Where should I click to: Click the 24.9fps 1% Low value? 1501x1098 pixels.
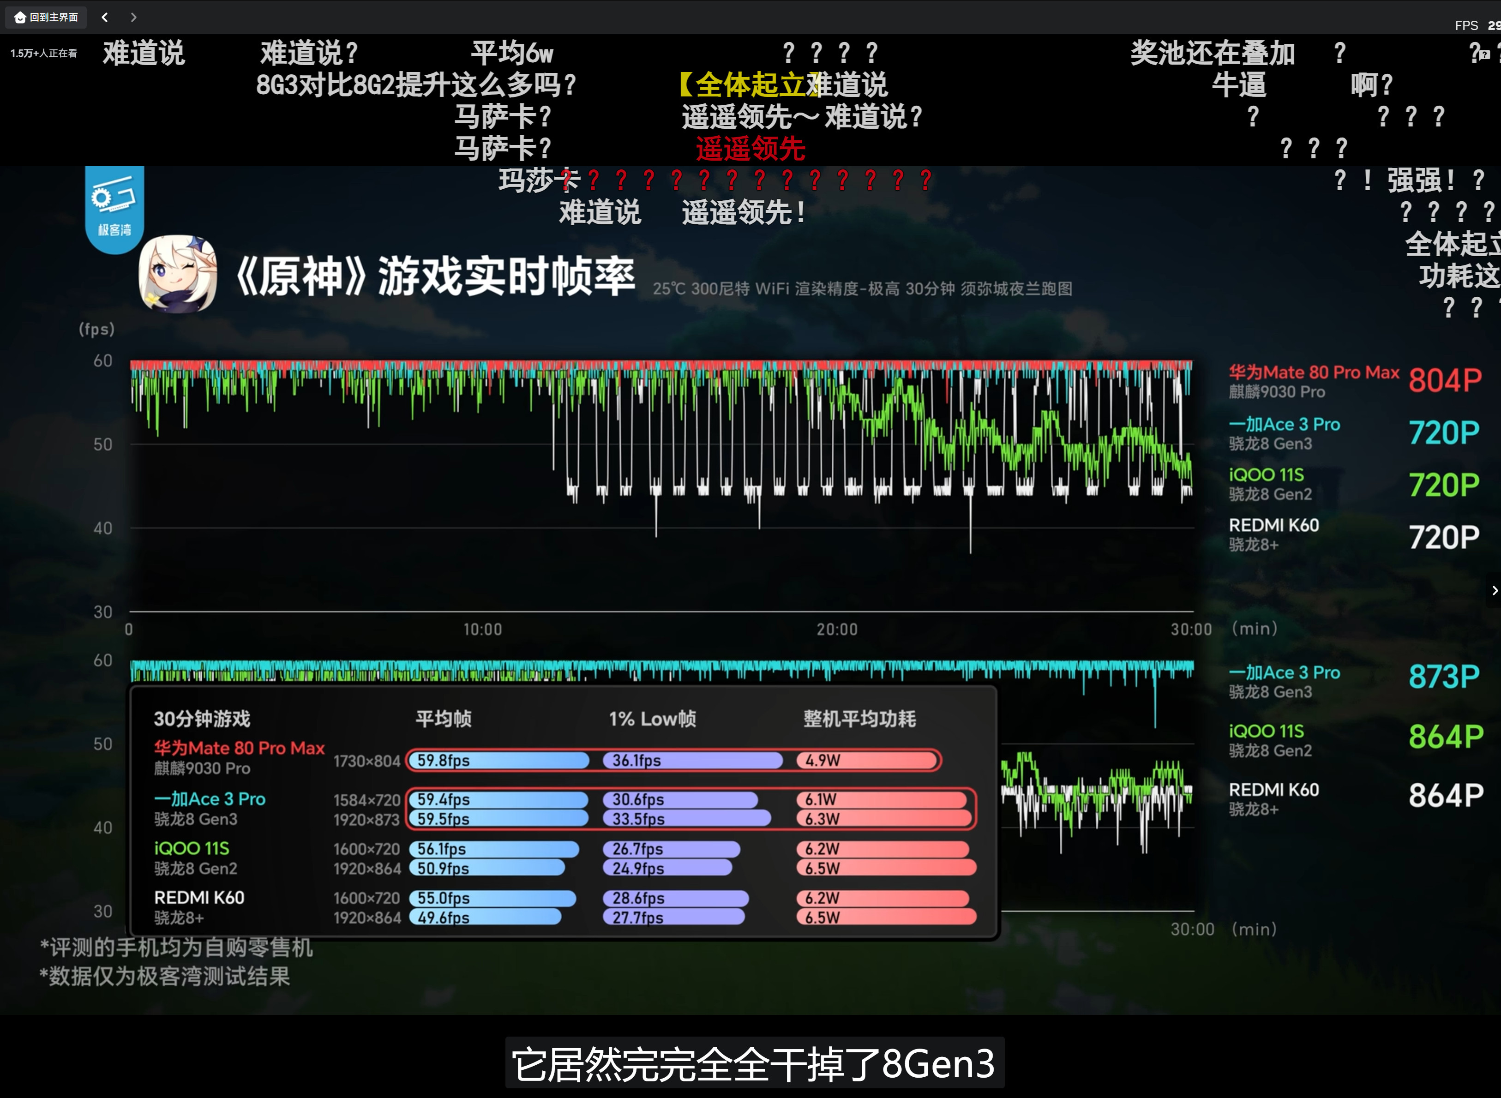click(x=638, y=868)
